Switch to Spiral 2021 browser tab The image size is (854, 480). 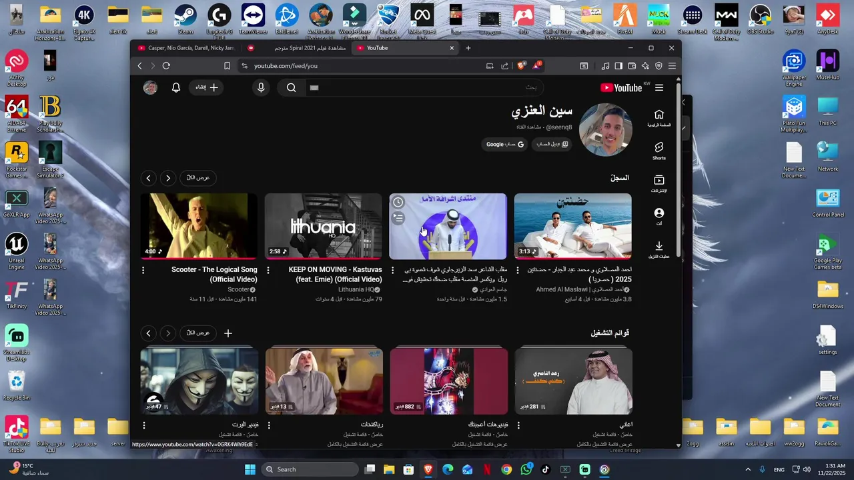pyautogui.click(x=296, y=48)
